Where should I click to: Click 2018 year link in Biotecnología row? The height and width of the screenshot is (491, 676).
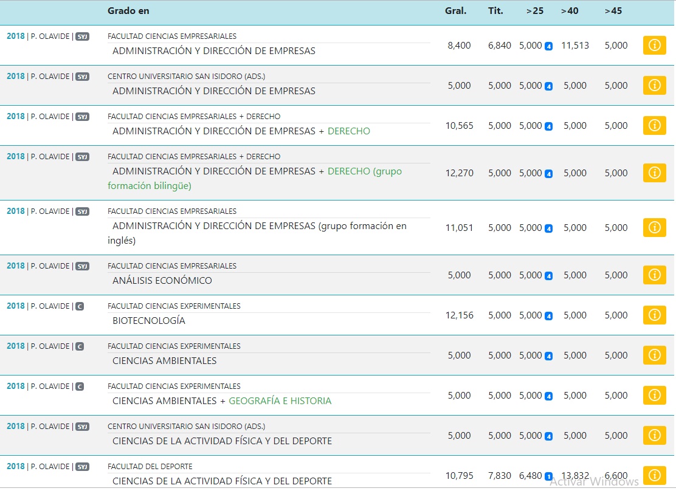16,306
